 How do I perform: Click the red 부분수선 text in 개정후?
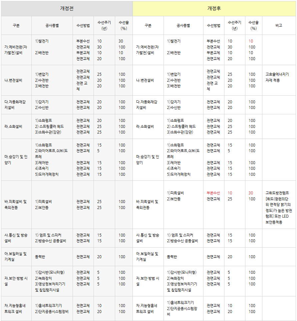pyautogui.click(x=213, y=193)
